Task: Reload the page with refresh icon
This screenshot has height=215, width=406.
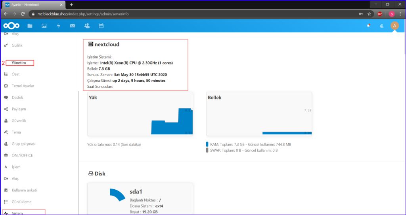Action: 23,14
